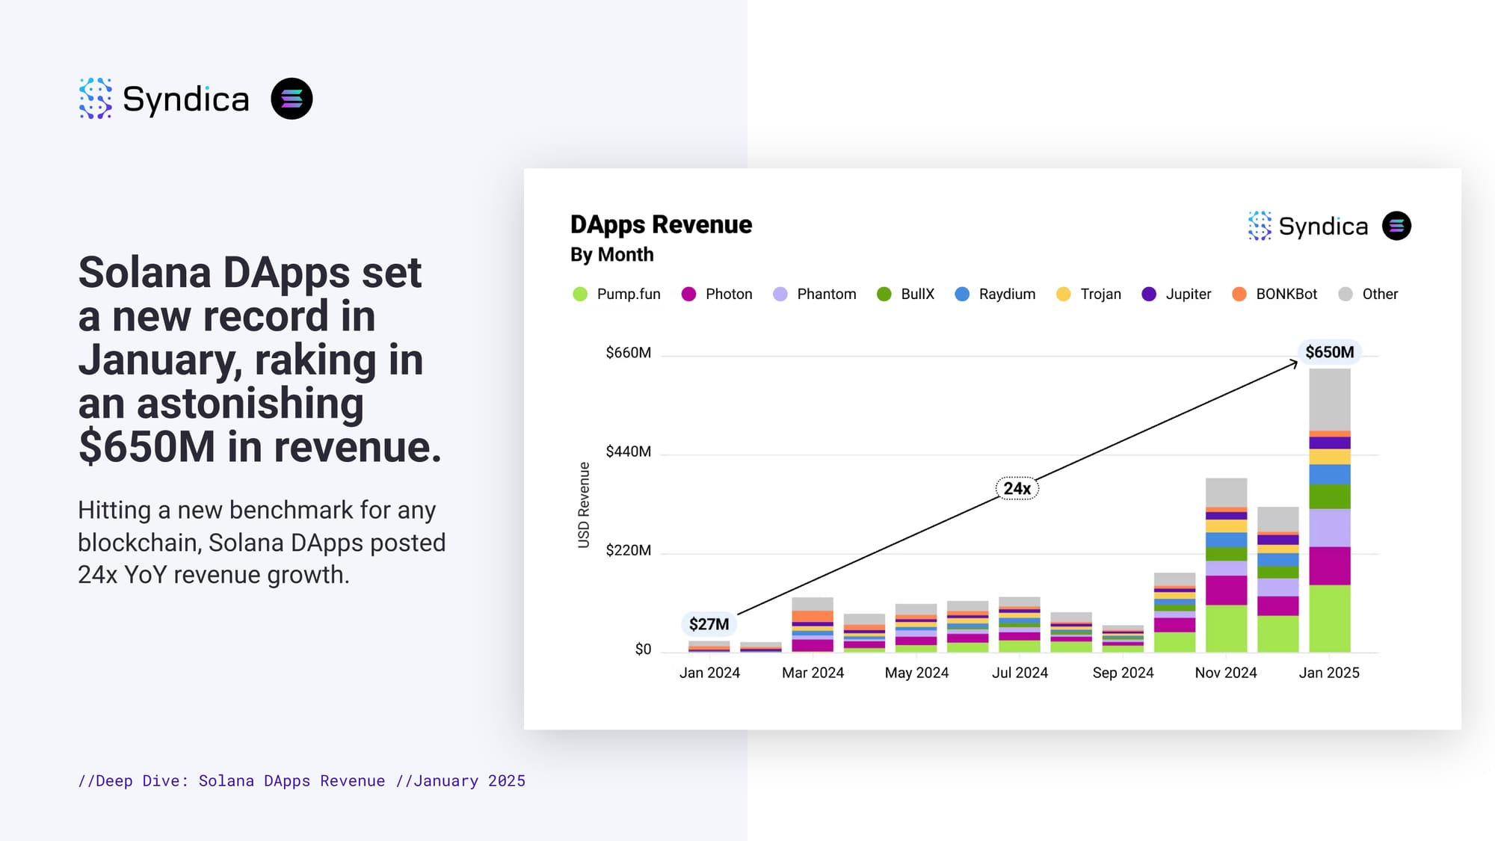Click the Jan 2025 x-axis label
This screenshot has height=841, width=1495.
(x=1329, y=673)
